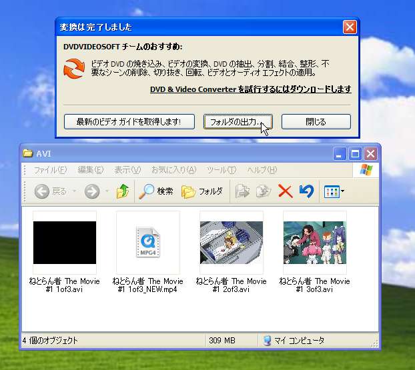Click the Back arrow in AVI window

pyautogui.click(x=42, y=191)
